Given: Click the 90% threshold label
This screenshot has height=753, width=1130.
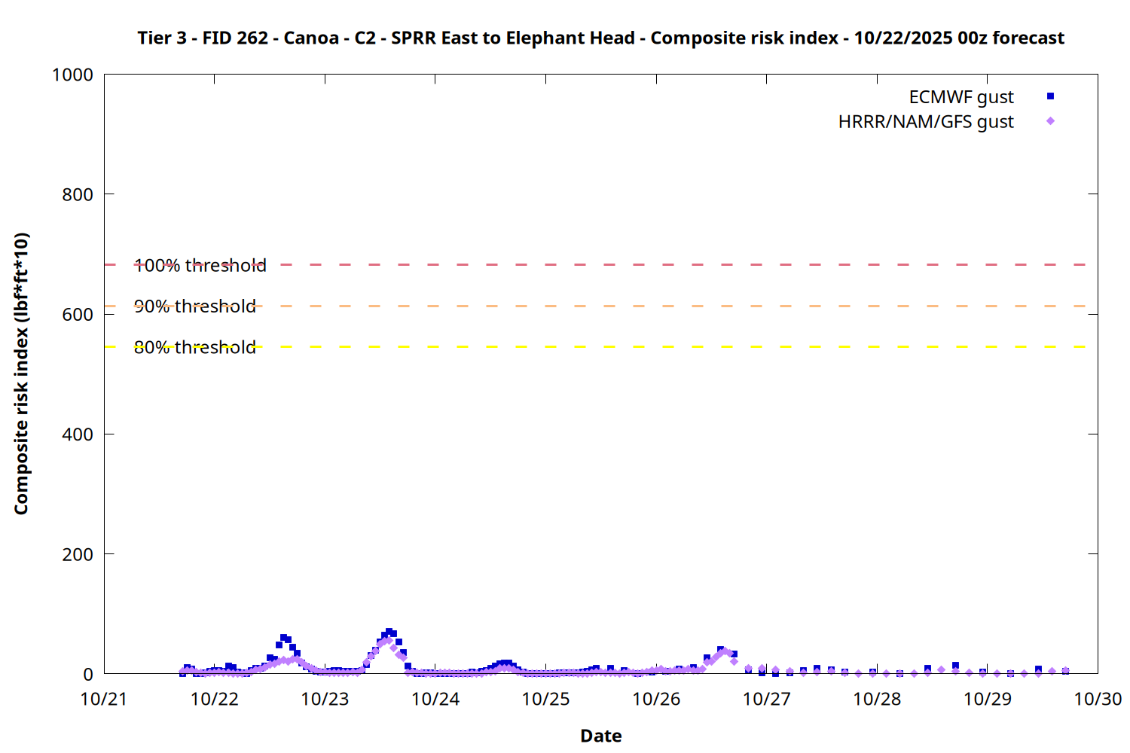Looking at the screenshot, I should coord(194,306).
